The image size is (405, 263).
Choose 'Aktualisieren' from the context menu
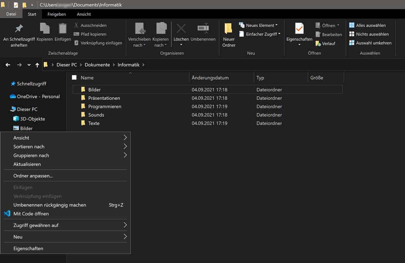(x=27, y=164)
